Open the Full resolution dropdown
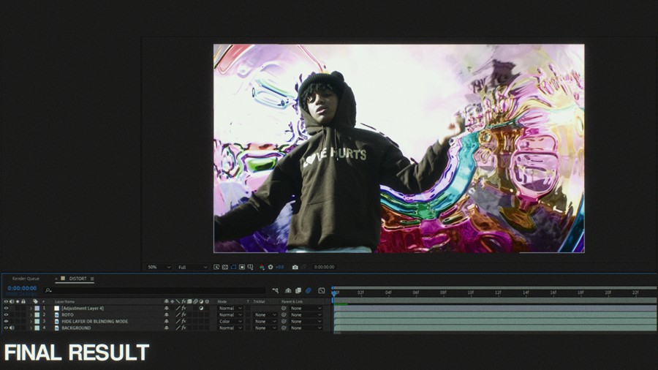The image size is (658, 370). [192, 267]
